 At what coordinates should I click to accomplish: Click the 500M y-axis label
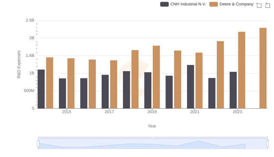(x=29, y=91)
